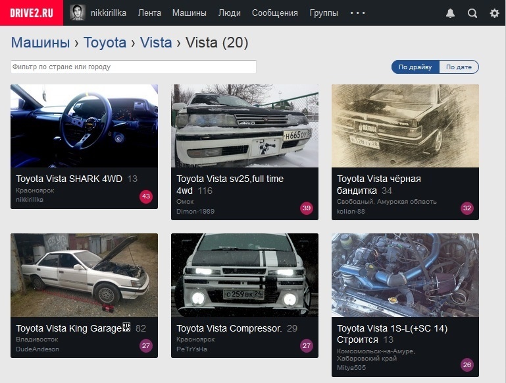
Task: Click city Владивосток on King Garage card
Action: click(37, 339)
